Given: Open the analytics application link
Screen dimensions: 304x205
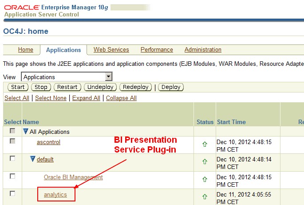Looking at the screenshot, I should 55,194.
